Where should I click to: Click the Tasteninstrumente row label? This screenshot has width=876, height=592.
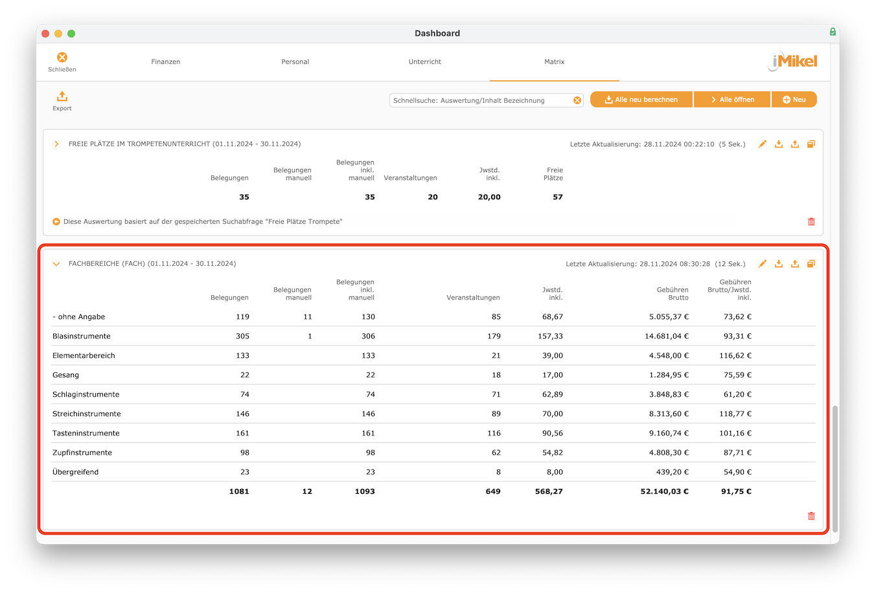coord(86,433)
